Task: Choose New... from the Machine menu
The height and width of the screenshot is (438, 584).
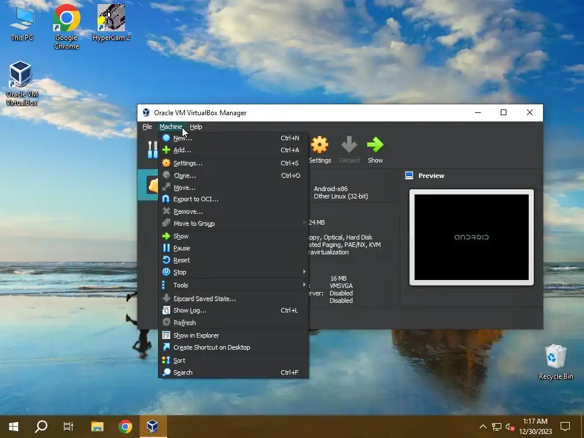Action: [x=233, y=138]
